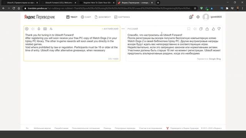246x138 pixels.
Task: Open Мобильная версия footer link
Action: (x=42, y=128)
